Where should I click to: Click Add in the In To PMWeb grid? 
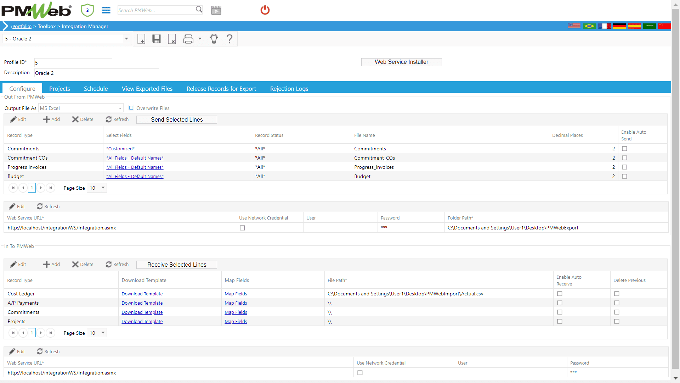point(52,265)
